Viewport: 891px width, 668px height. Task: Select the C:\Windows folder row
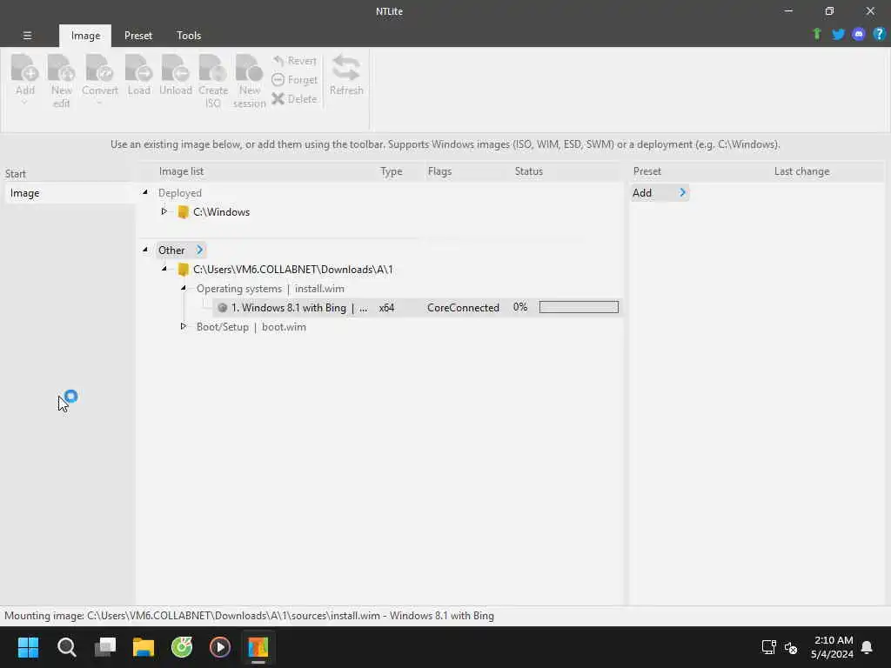pyautogui.click(x=221, y=212)
